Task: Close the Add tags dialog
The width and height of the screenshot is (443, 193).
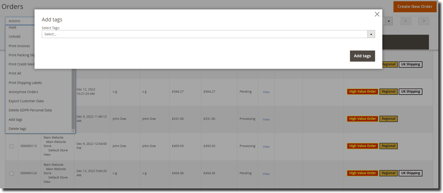Action: (377, 14)
